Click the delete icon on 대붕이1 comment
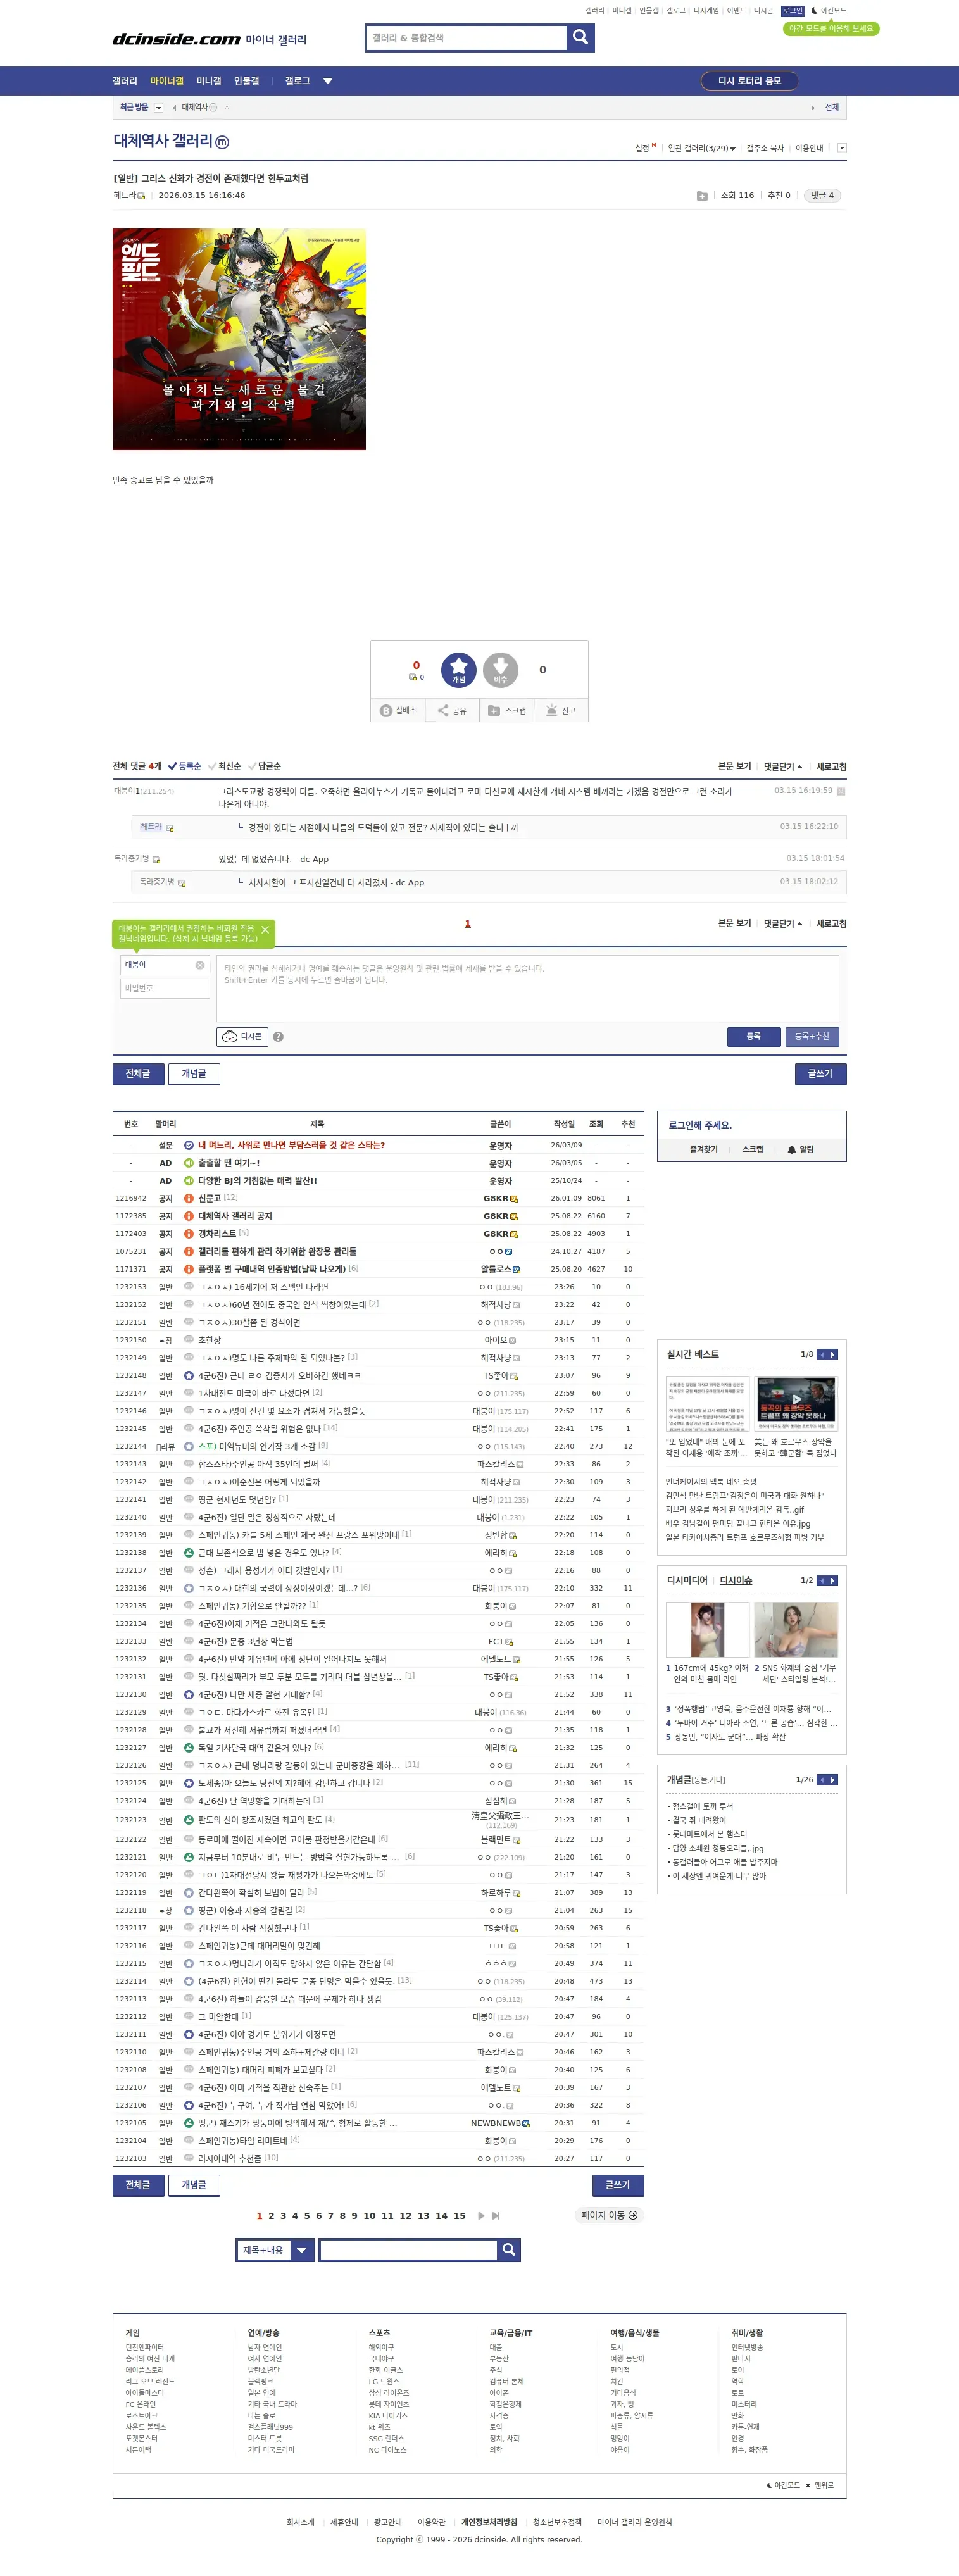Image resolution: width=959 pixels, height=2576 pixels. (x=841, y=791)
